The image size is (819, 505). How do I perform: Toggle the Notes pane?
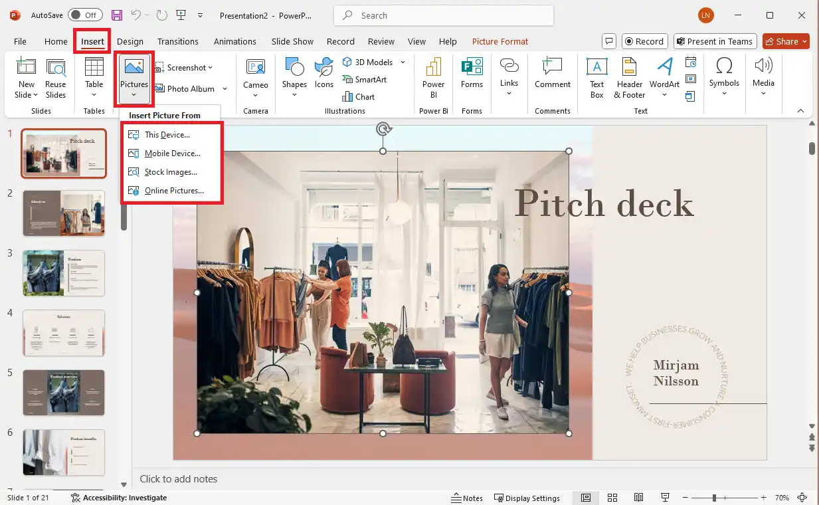[x=467, y=498]
